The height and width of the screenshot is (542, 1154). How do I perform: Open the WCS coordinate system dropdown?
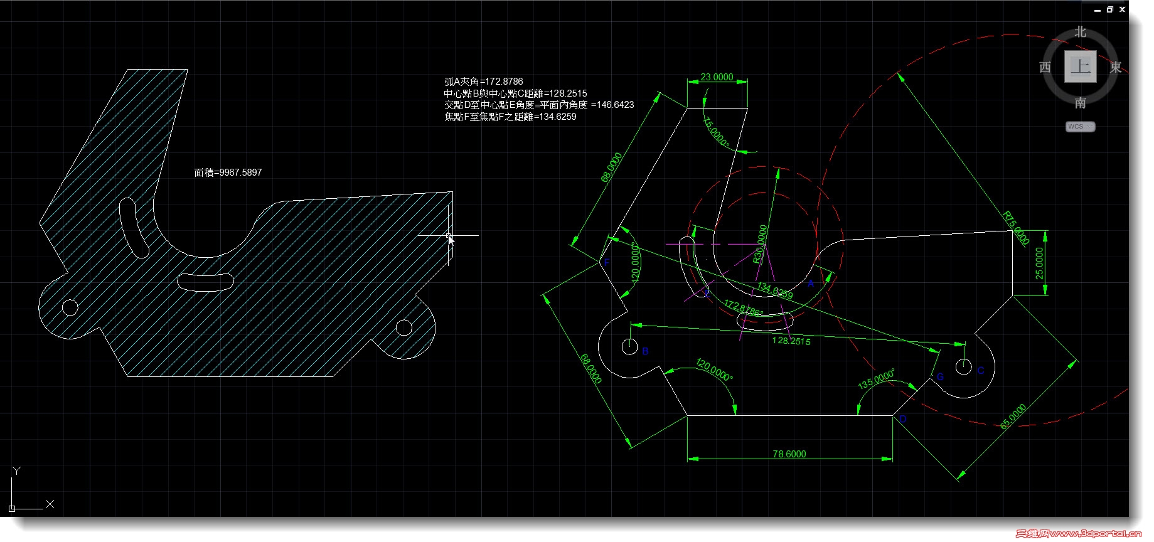coord(1080,127)
